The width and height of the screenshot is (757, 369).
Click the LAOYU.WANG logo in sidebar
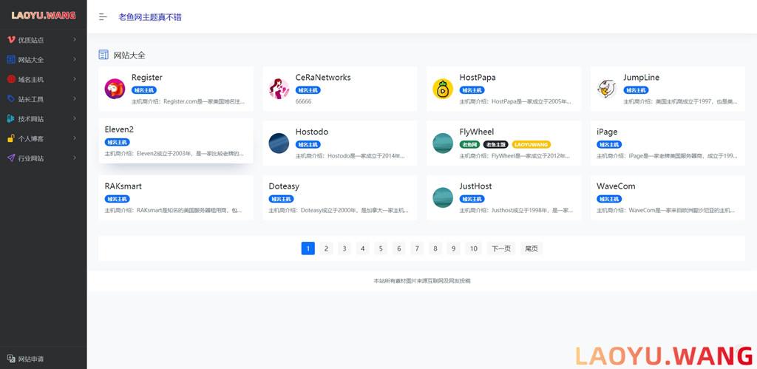coord(44,15)
